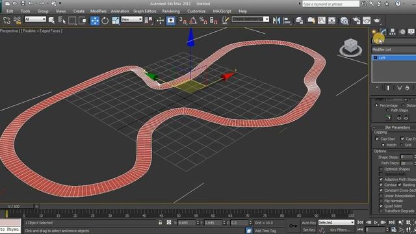Open the Graph Editors menu
The image size is (416, 234).
pos(145,11)
